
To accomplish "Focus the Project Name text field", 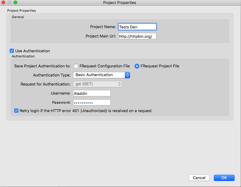I will tap(137, 27).
